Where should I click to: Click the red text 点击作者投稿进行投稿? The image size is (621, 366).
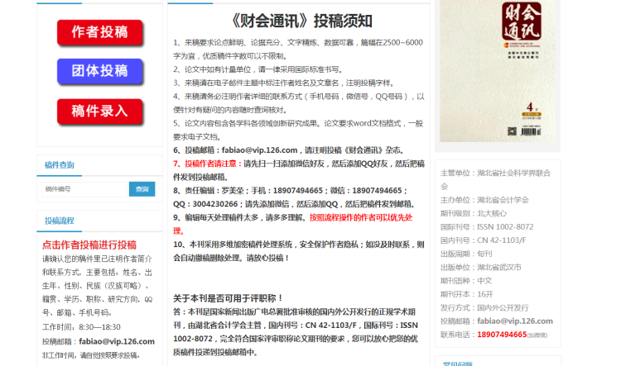[x=89, y=245]
